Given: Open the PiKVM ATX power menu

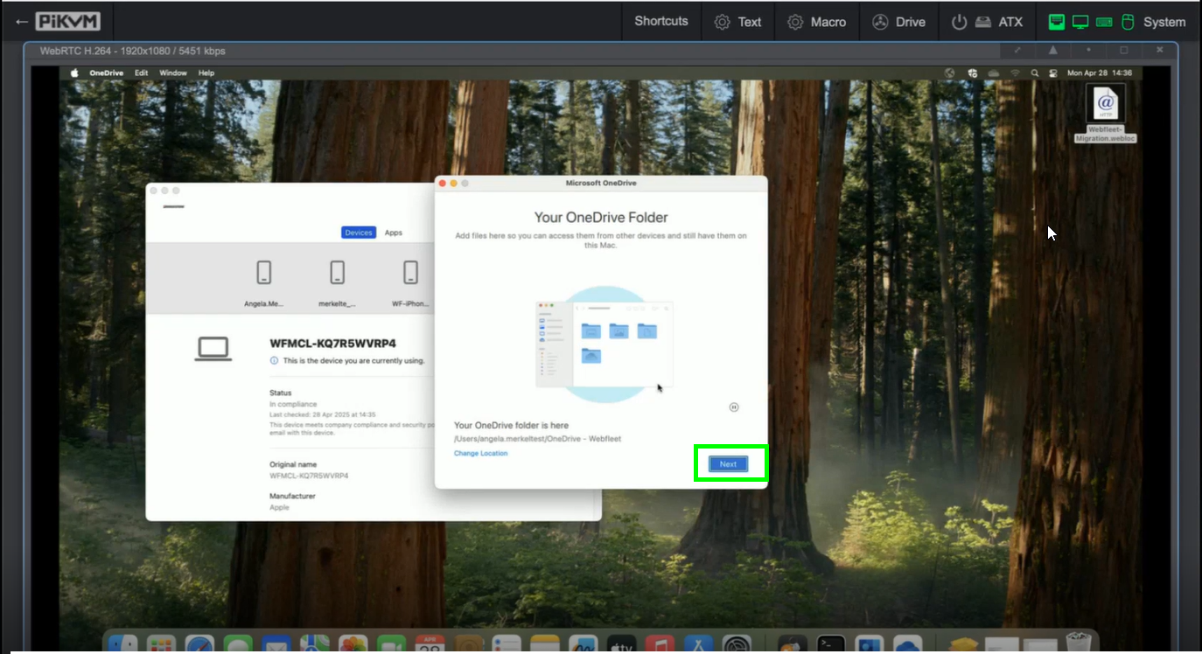Looking at the screenshot, I should click(987, 22).
